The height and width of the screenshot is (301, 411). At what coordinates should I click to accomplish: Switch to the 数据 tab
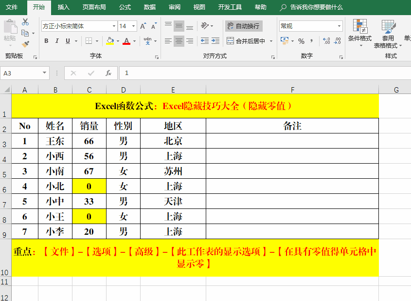pos(150,7)
